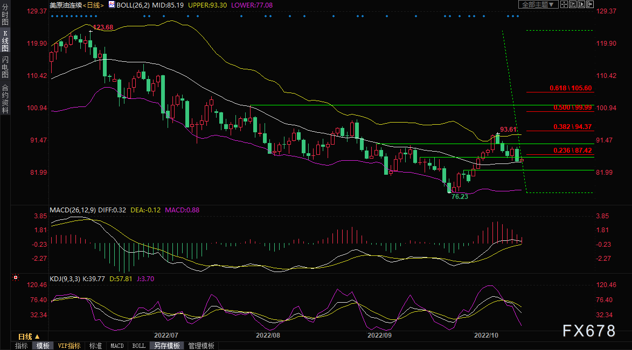Click the DEA:-0.12 value
This screenshot has width=632, height=350.
tap(145, 210)
